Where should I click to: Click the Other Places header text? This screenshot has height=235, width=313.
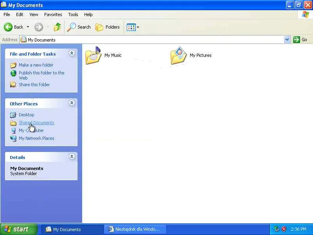pos(24,104)
